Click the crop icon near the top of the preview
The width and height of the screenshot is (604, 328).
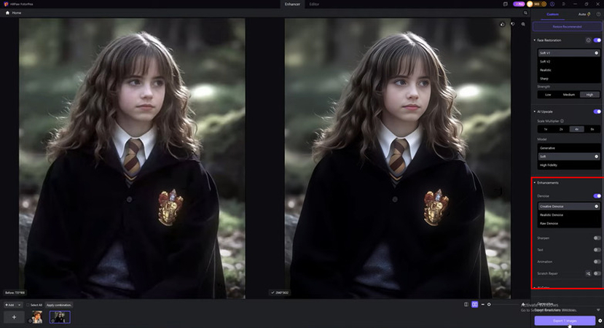point(525,12)
